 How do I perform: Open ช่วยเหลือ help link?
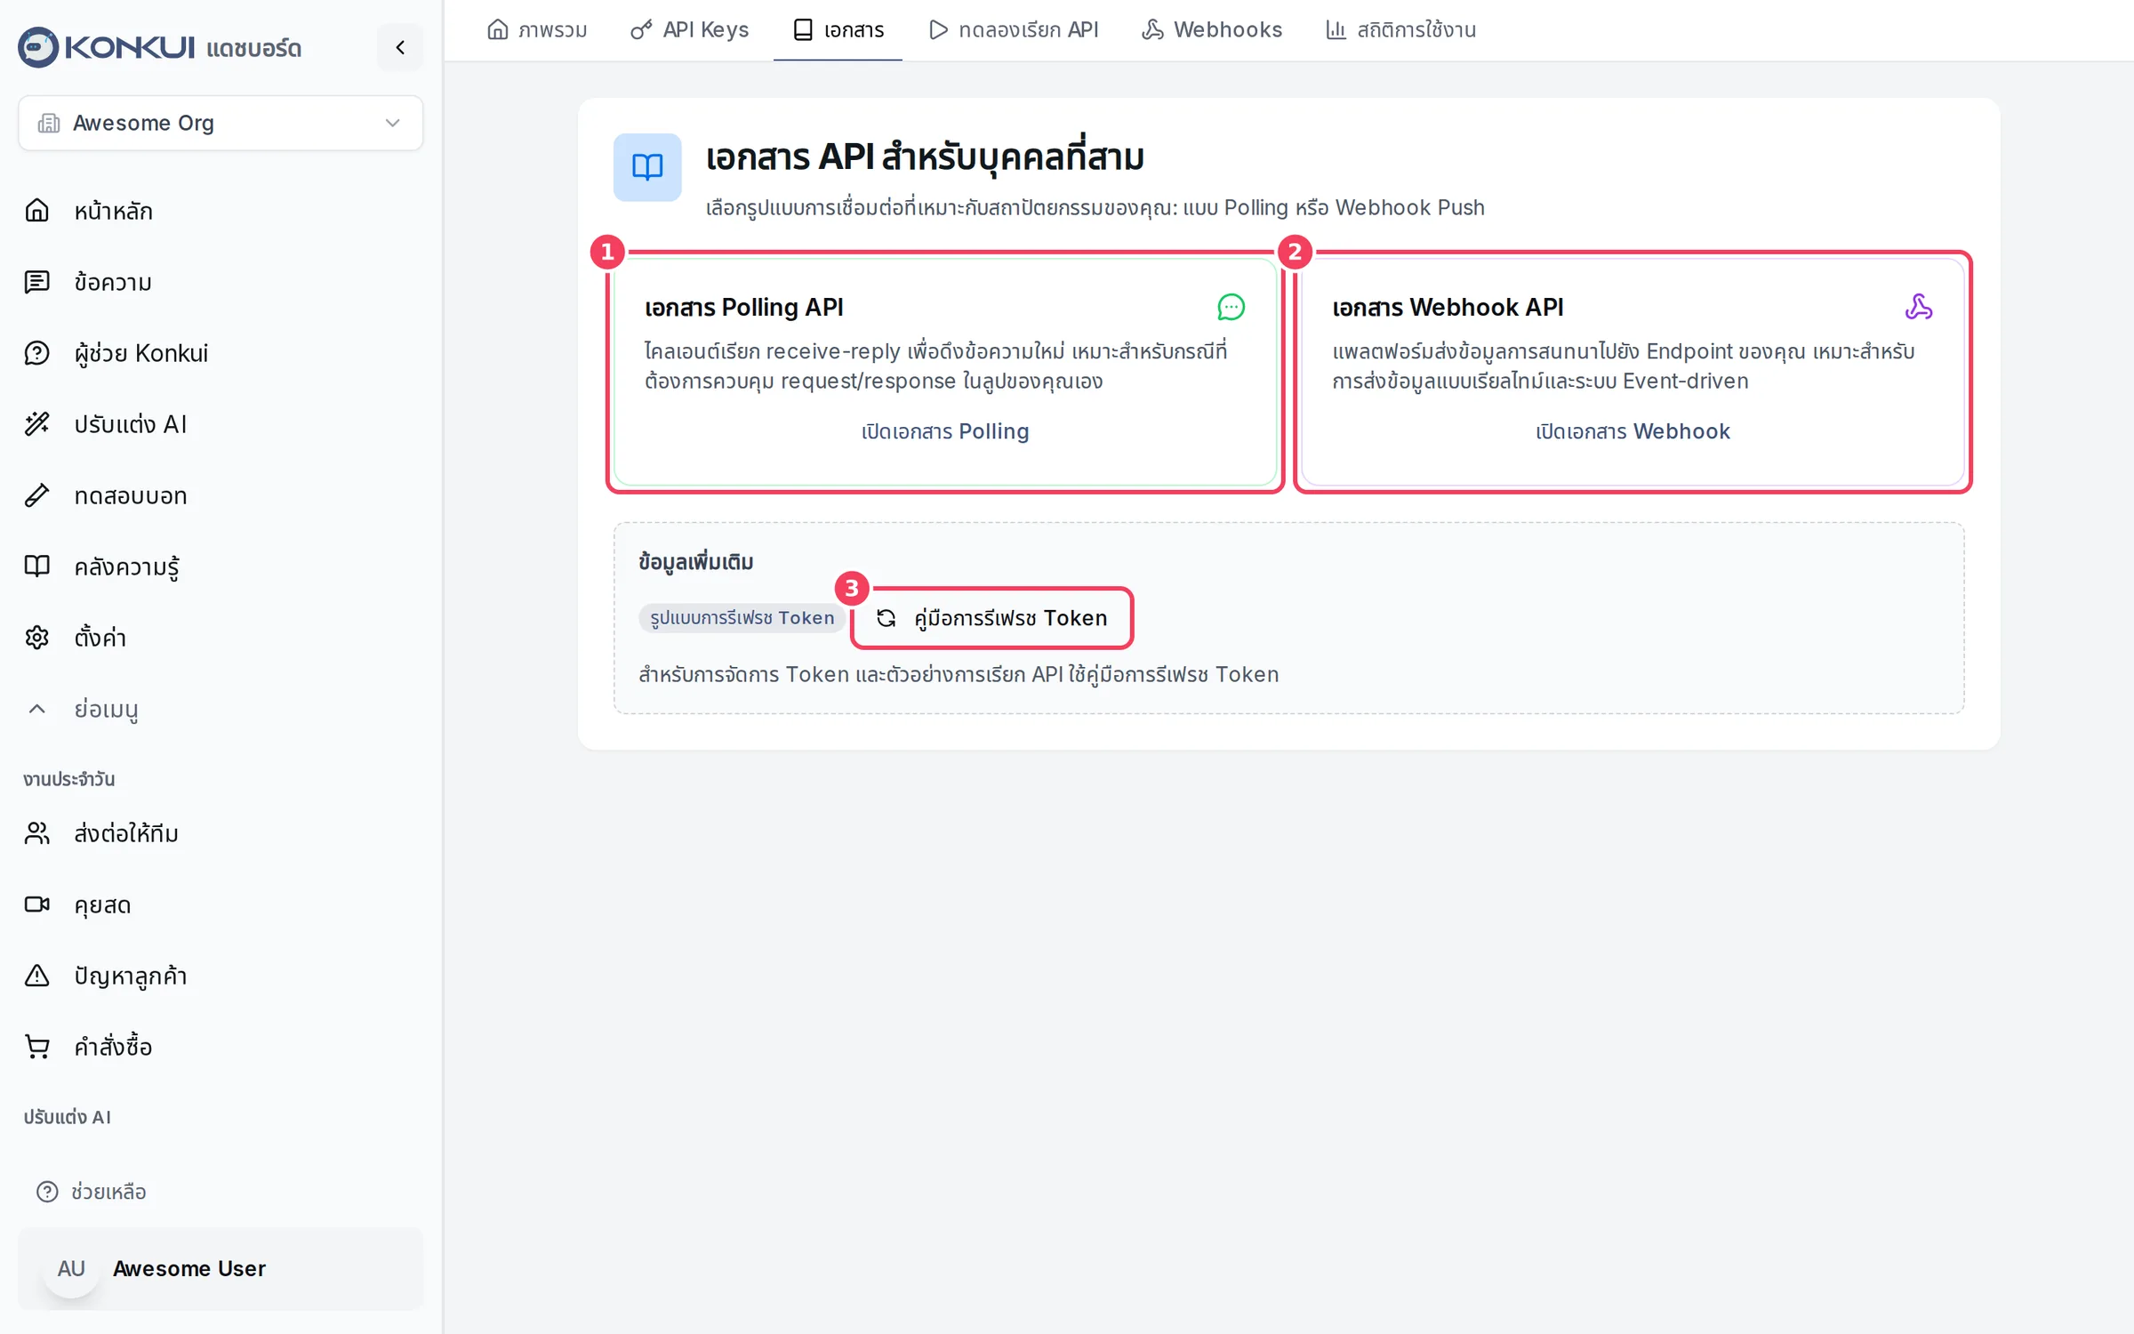pyautogui.click(x=91, y=1192)
